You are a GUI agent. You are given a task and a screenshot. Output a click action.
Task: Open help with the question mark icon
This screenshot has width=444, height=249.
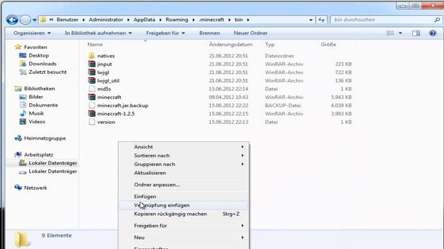(433, 33)
